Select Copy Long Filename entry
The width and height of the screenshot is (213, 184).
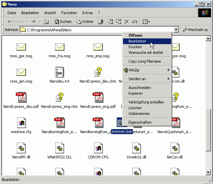(147, 61)
